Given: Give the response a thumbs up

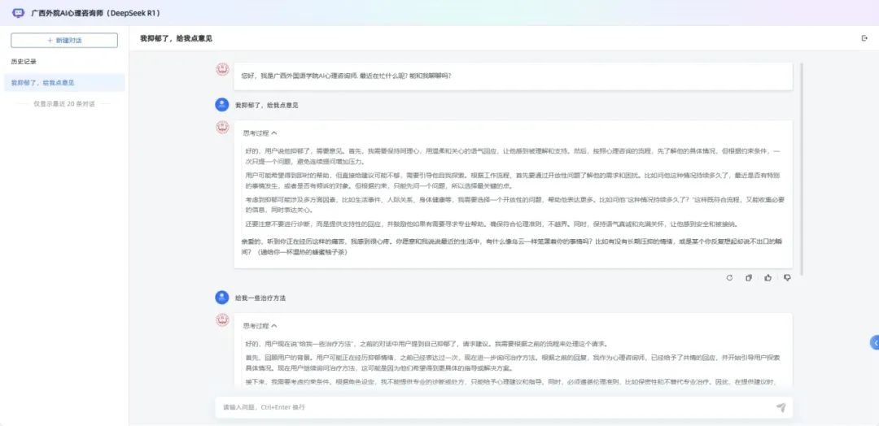Looking at the screenshot, I should [767, 278].
